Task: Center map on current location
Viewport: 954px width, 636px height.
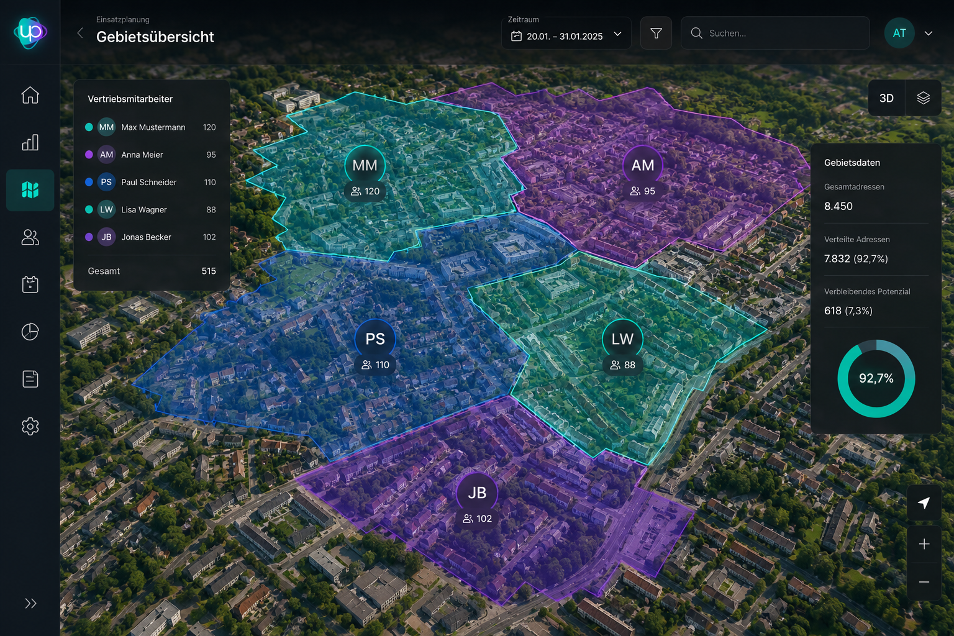Action: 924,502
